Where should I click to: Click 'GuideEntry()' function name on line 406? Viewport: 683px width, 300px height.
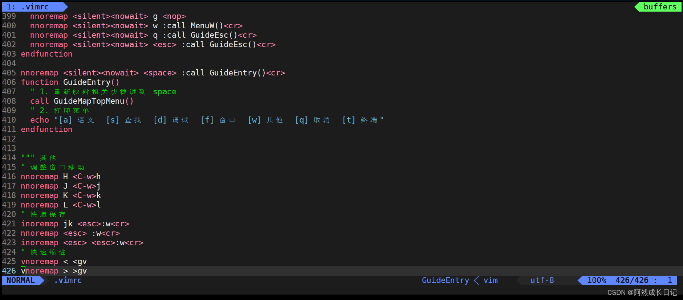point(91,82)
